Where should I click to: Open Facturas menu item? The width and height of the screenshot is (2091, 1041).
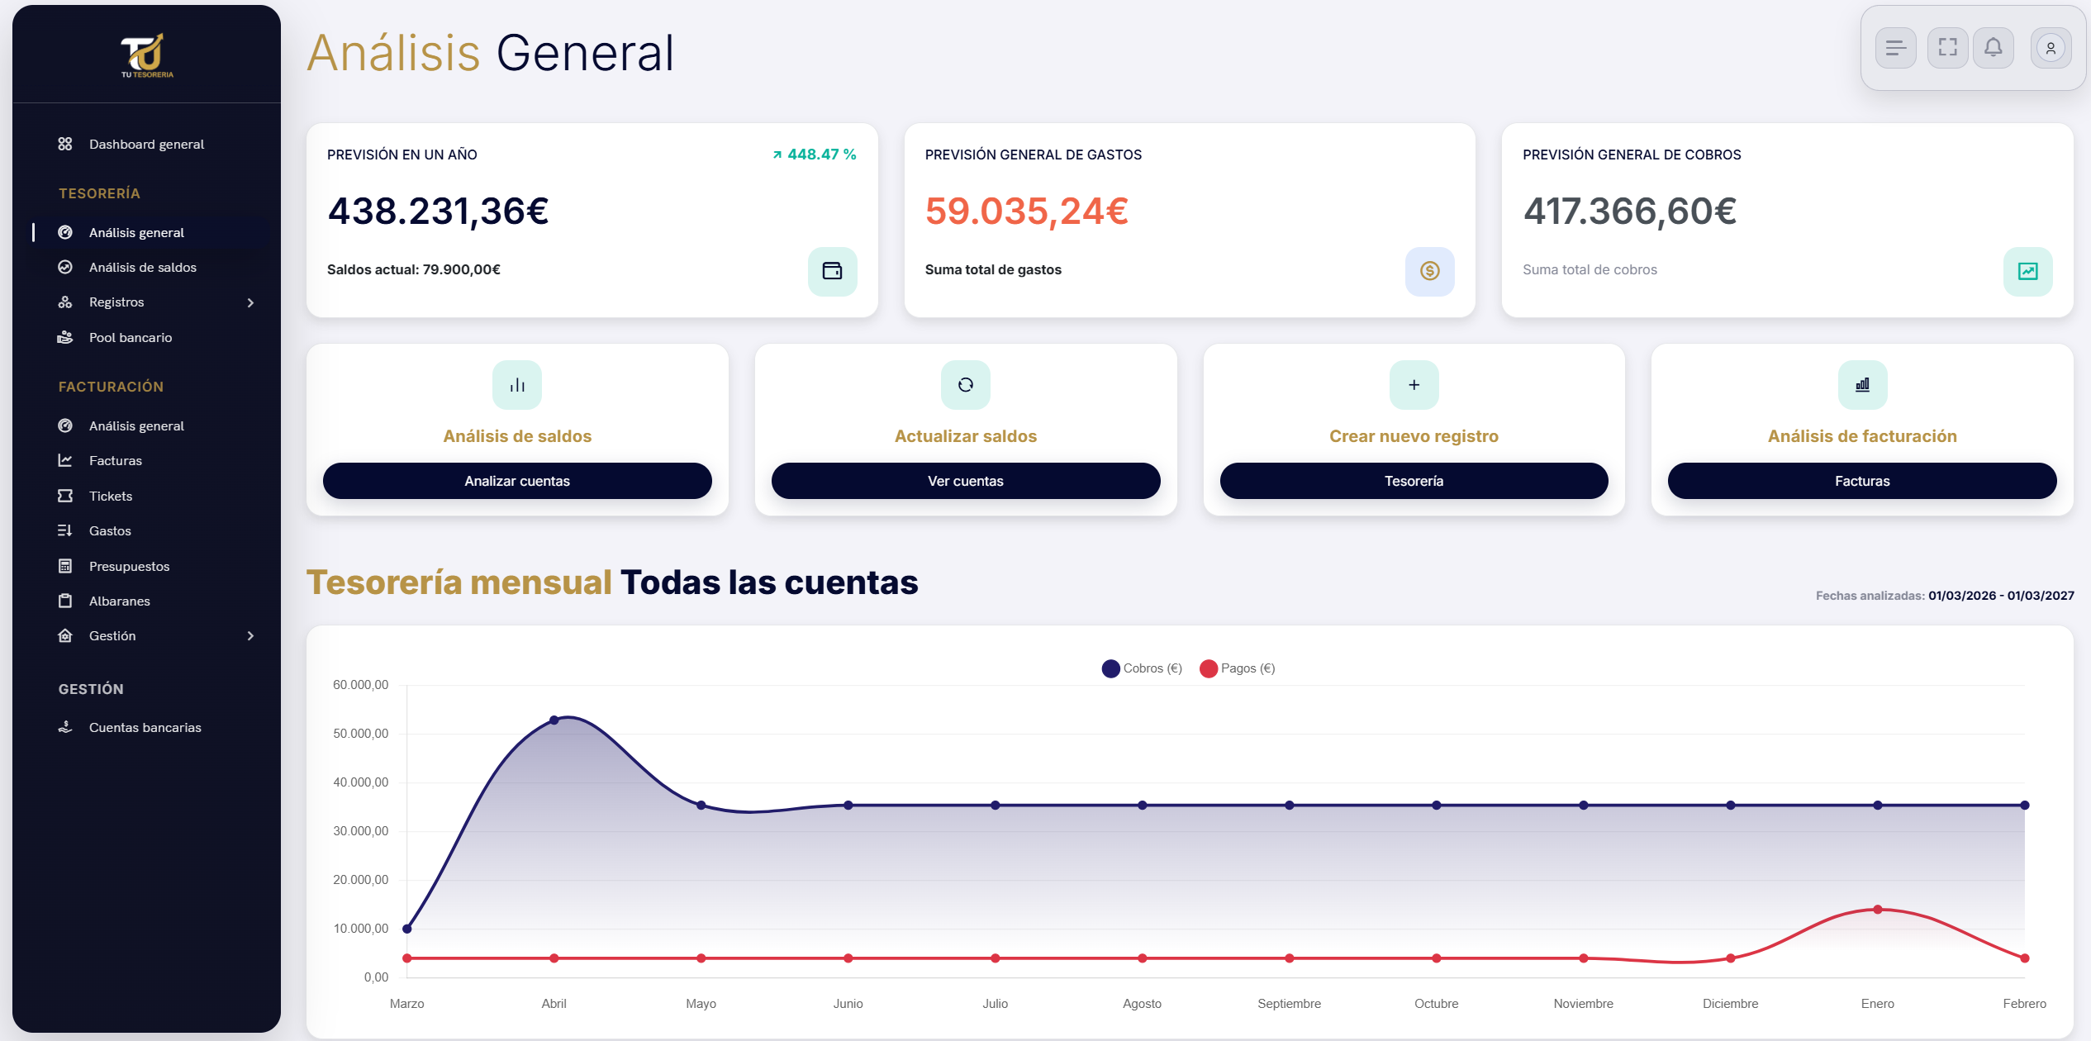pos(116,460)
